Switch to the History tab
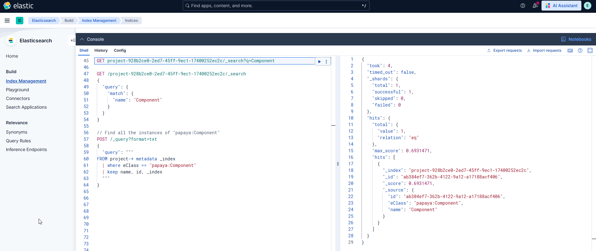 [x=101, y=50]
